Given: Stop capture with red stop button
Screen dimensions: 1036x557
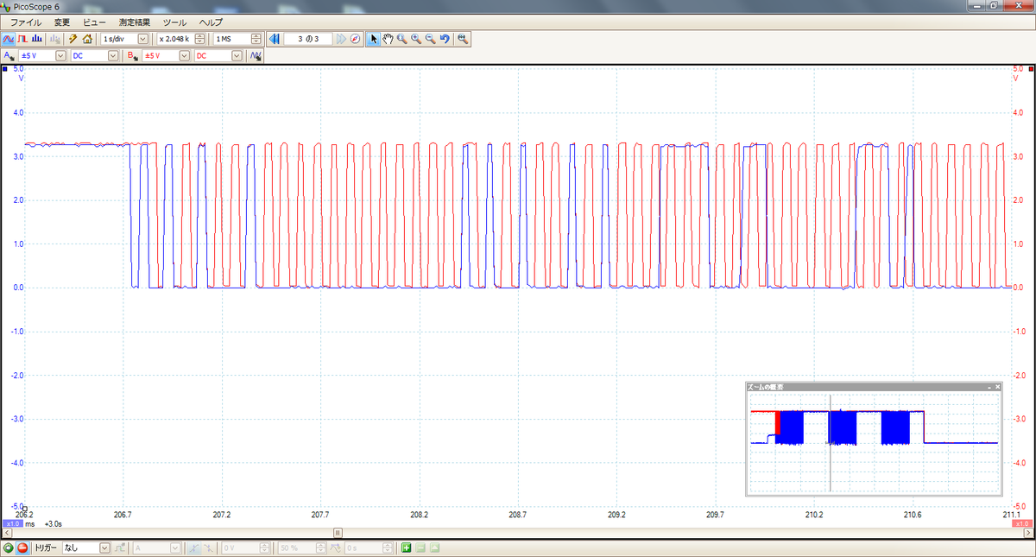Looking at the screenshot, I should (x=22, y=548).
